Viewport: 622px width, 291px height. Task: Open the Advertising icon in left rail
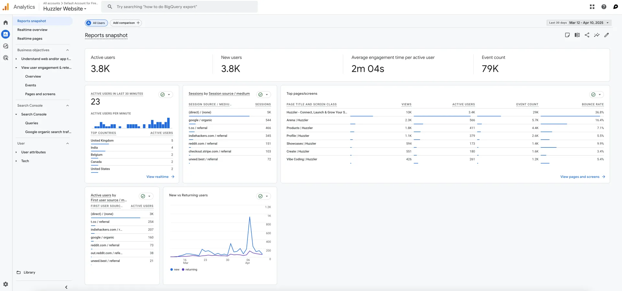coord(6,58)
